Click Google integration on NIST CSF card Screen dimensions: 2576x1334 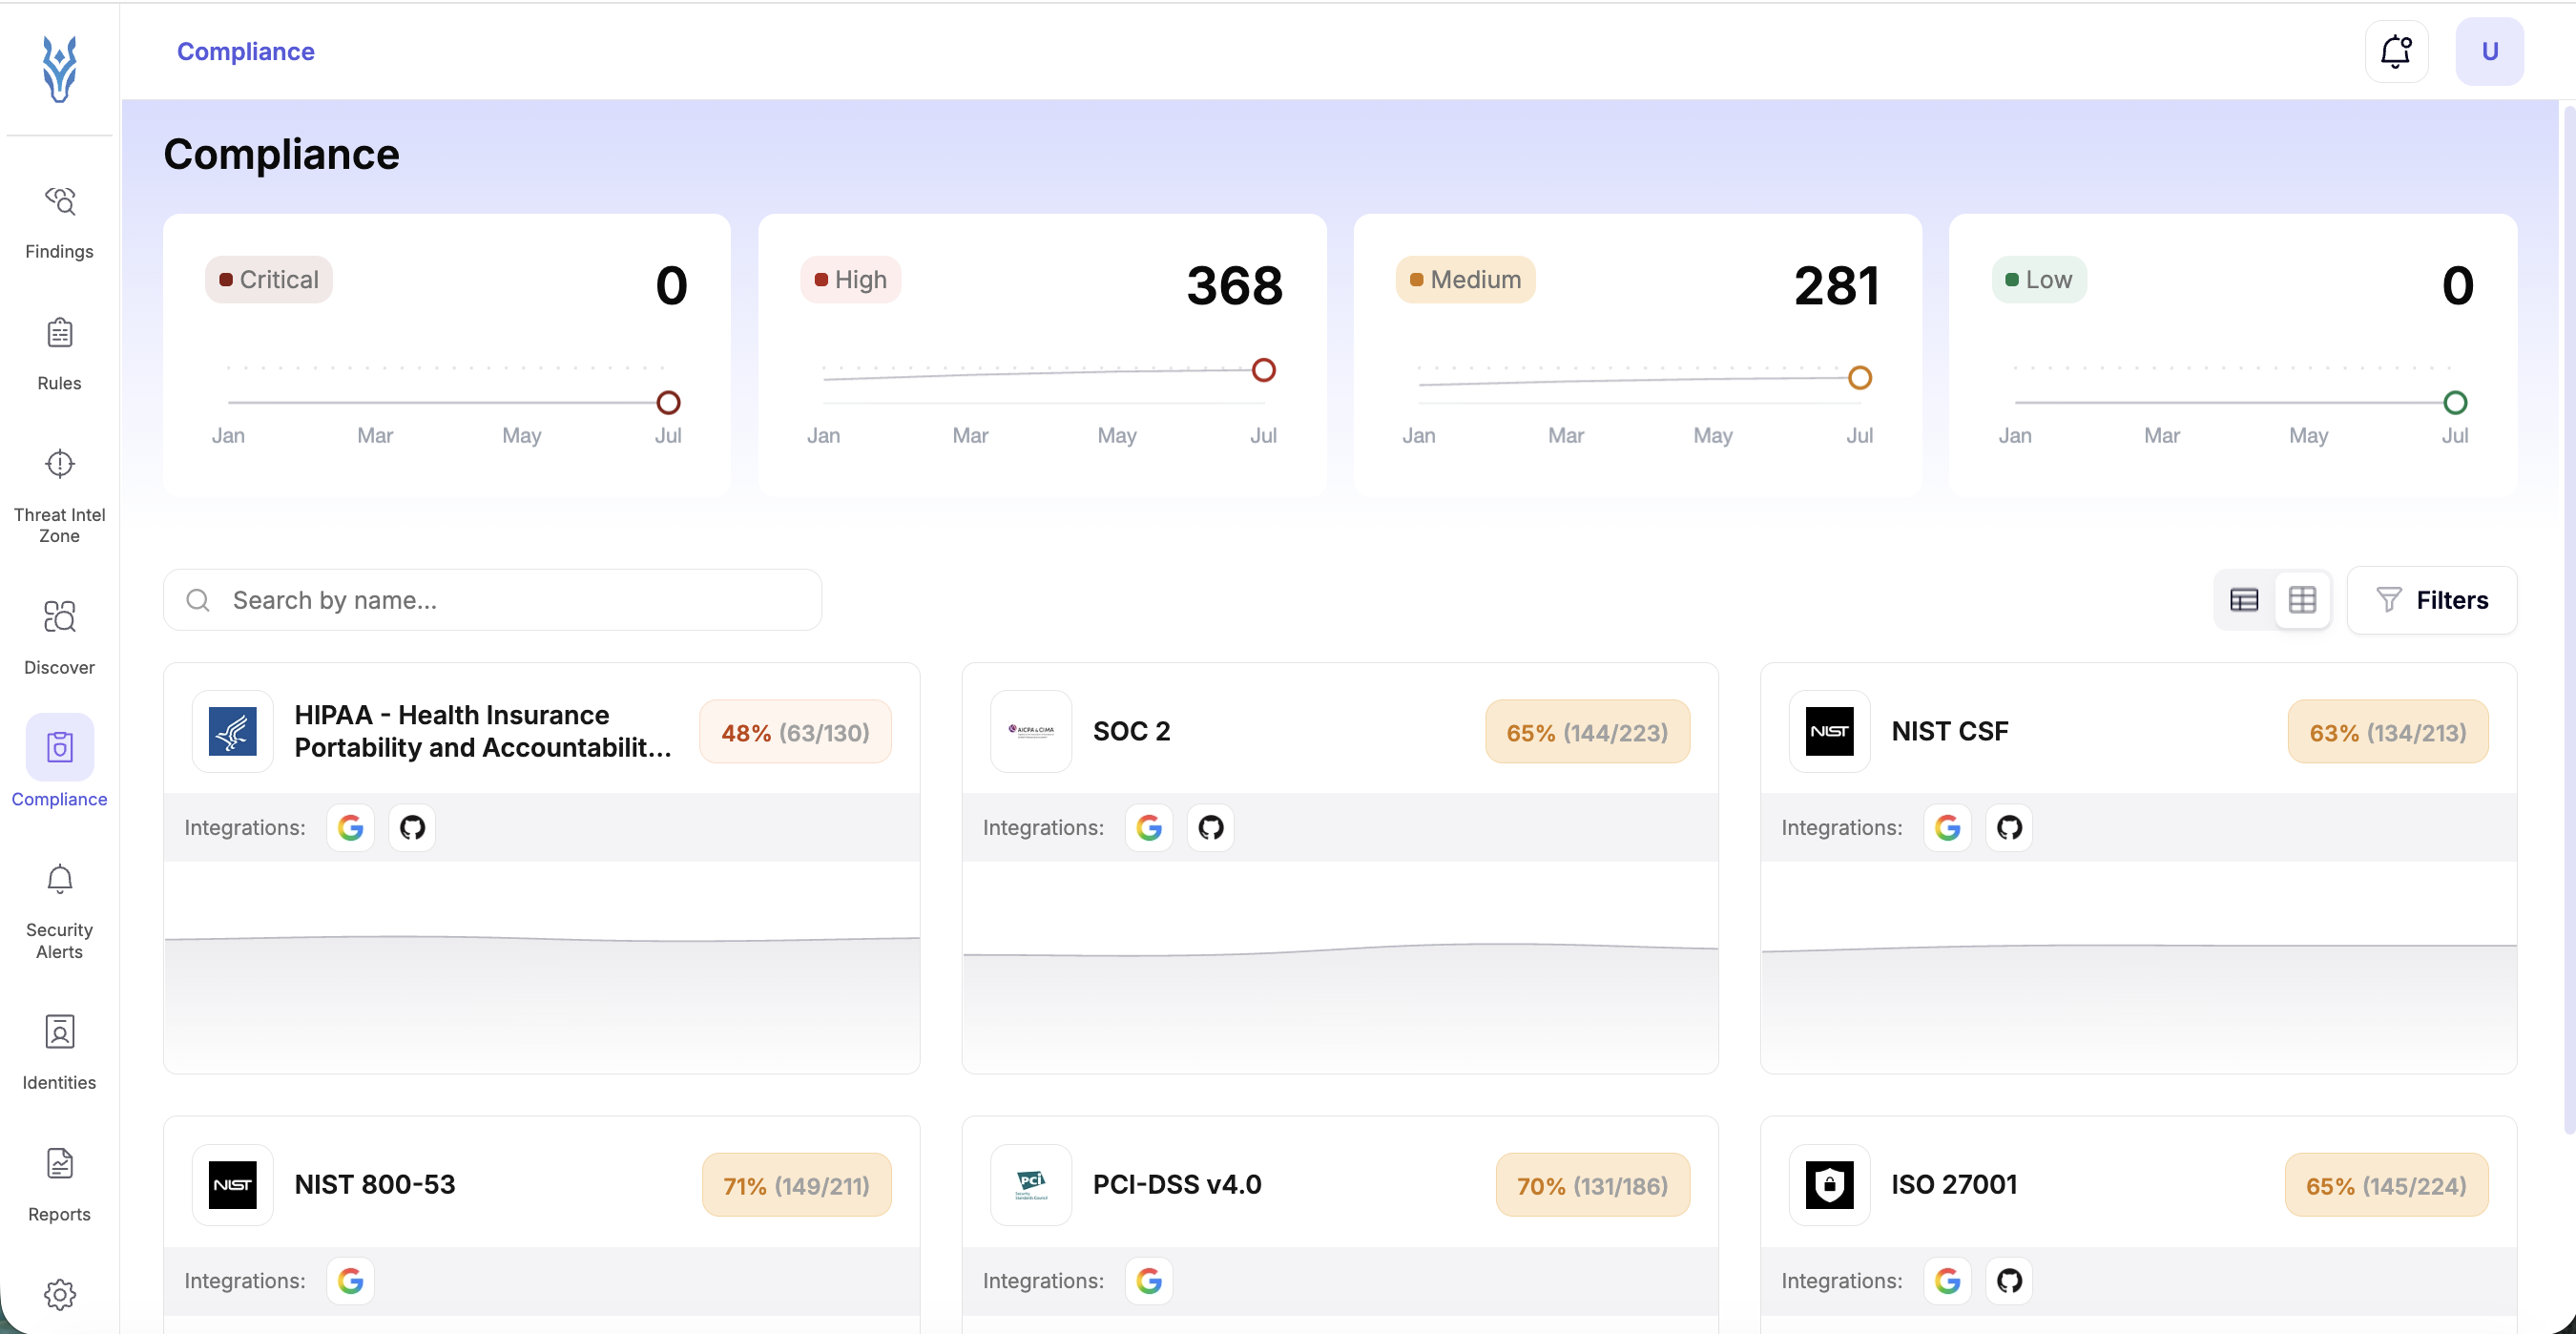click(1947, 828)
